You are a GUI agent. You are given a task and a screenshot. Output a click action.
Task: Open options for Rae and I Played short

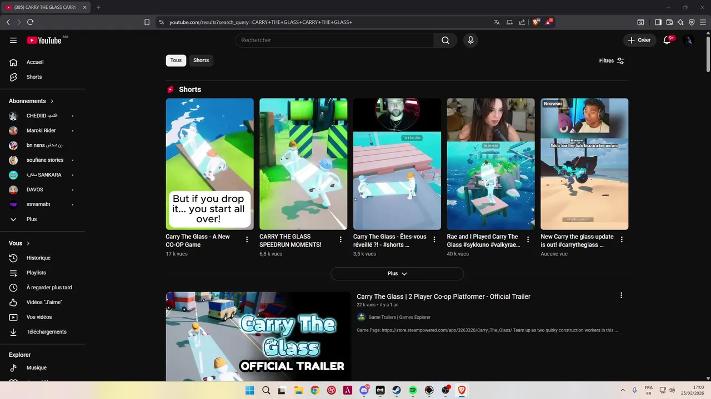[x=528, y=239]
